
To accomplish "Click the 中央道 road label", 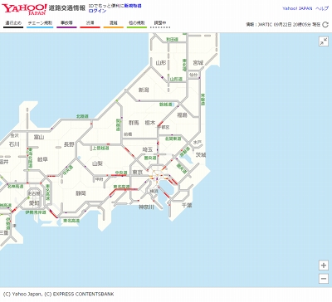I will (x=121, y=173).
